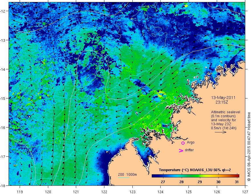The image size is (251, 194).
Task: Click the Temperature NOAA16_L3U color bar title
Action: click(195, 170)
